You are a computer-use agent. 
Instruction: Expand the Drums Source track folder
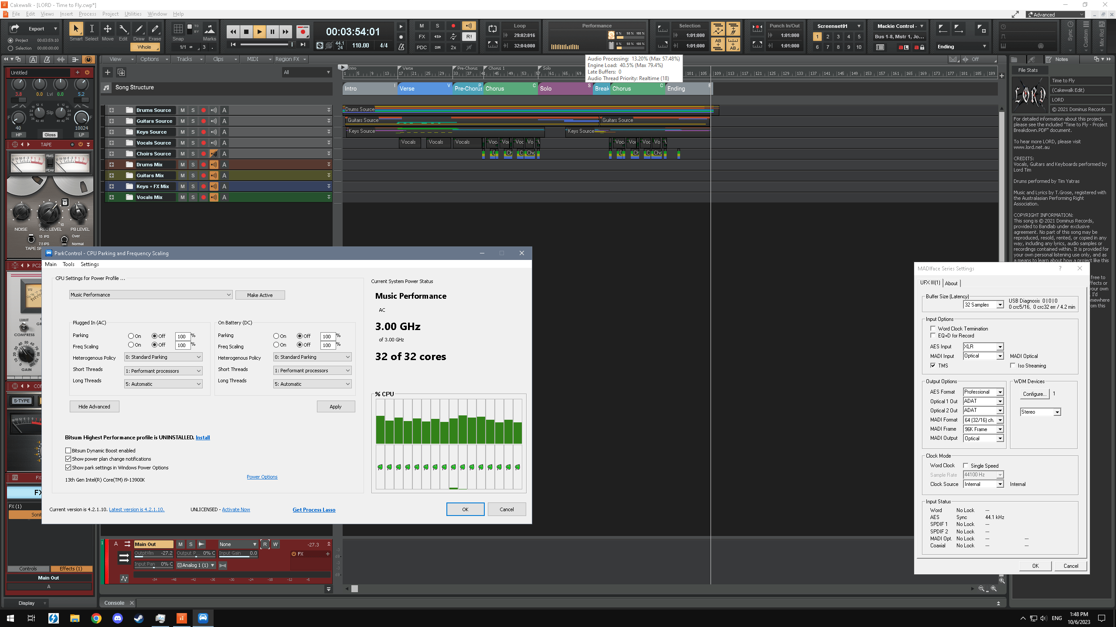(112, 110)
